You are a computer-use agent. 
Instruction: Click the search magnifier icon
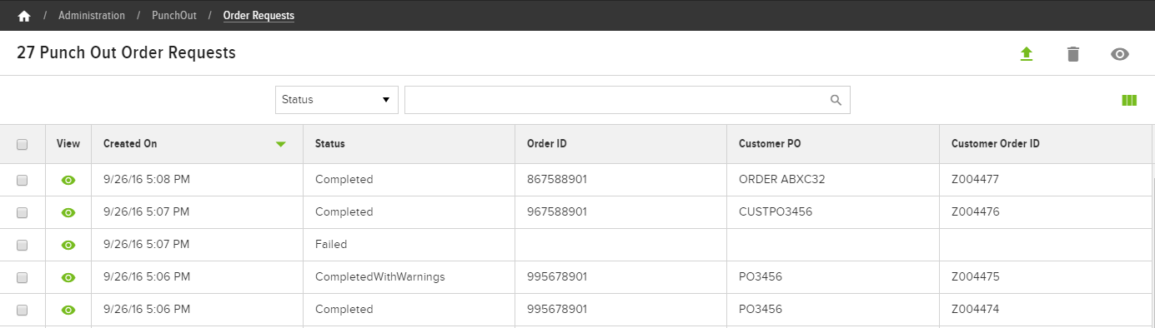(x=836, y=100)
